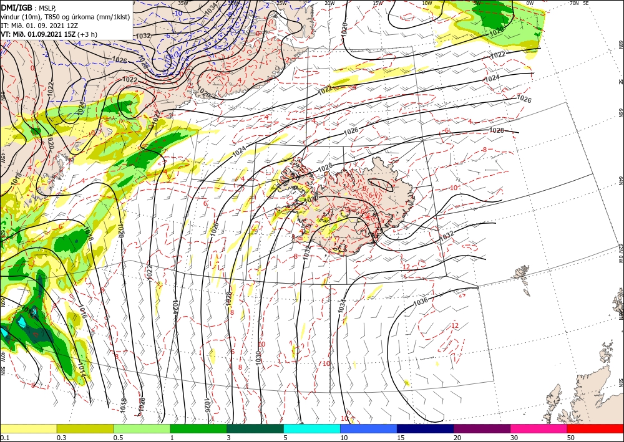The width and height of the screenshot is (624, 442).
Task: Click the '64N' latitude label
Action: pos(620,180)
